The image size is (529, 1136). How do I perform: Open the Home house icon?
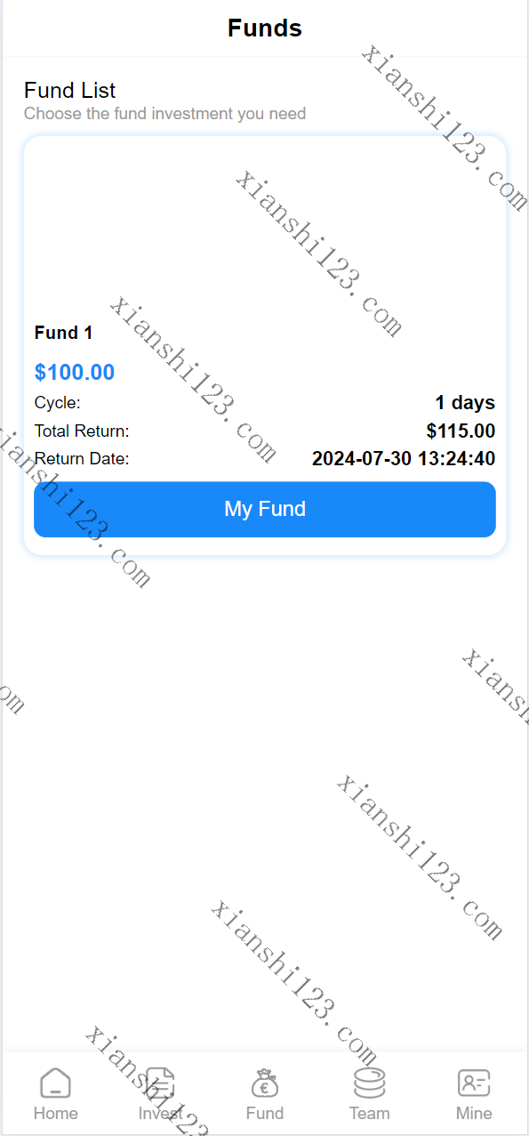pyautogui.click(x=55, y=1083)
